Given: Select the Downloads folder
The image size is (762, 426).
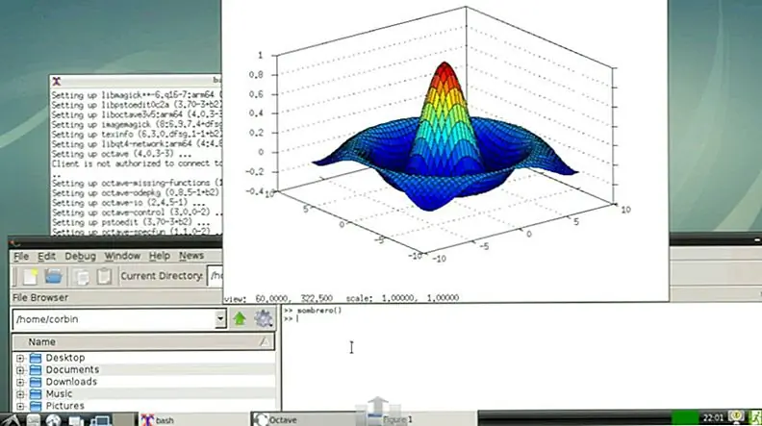Looking at the screenshot, I should 71,382.
